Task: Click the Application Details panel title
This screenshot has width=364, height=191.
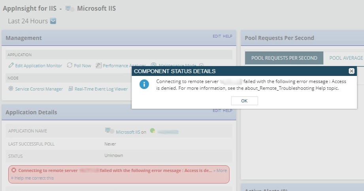Action: (31, 112)
